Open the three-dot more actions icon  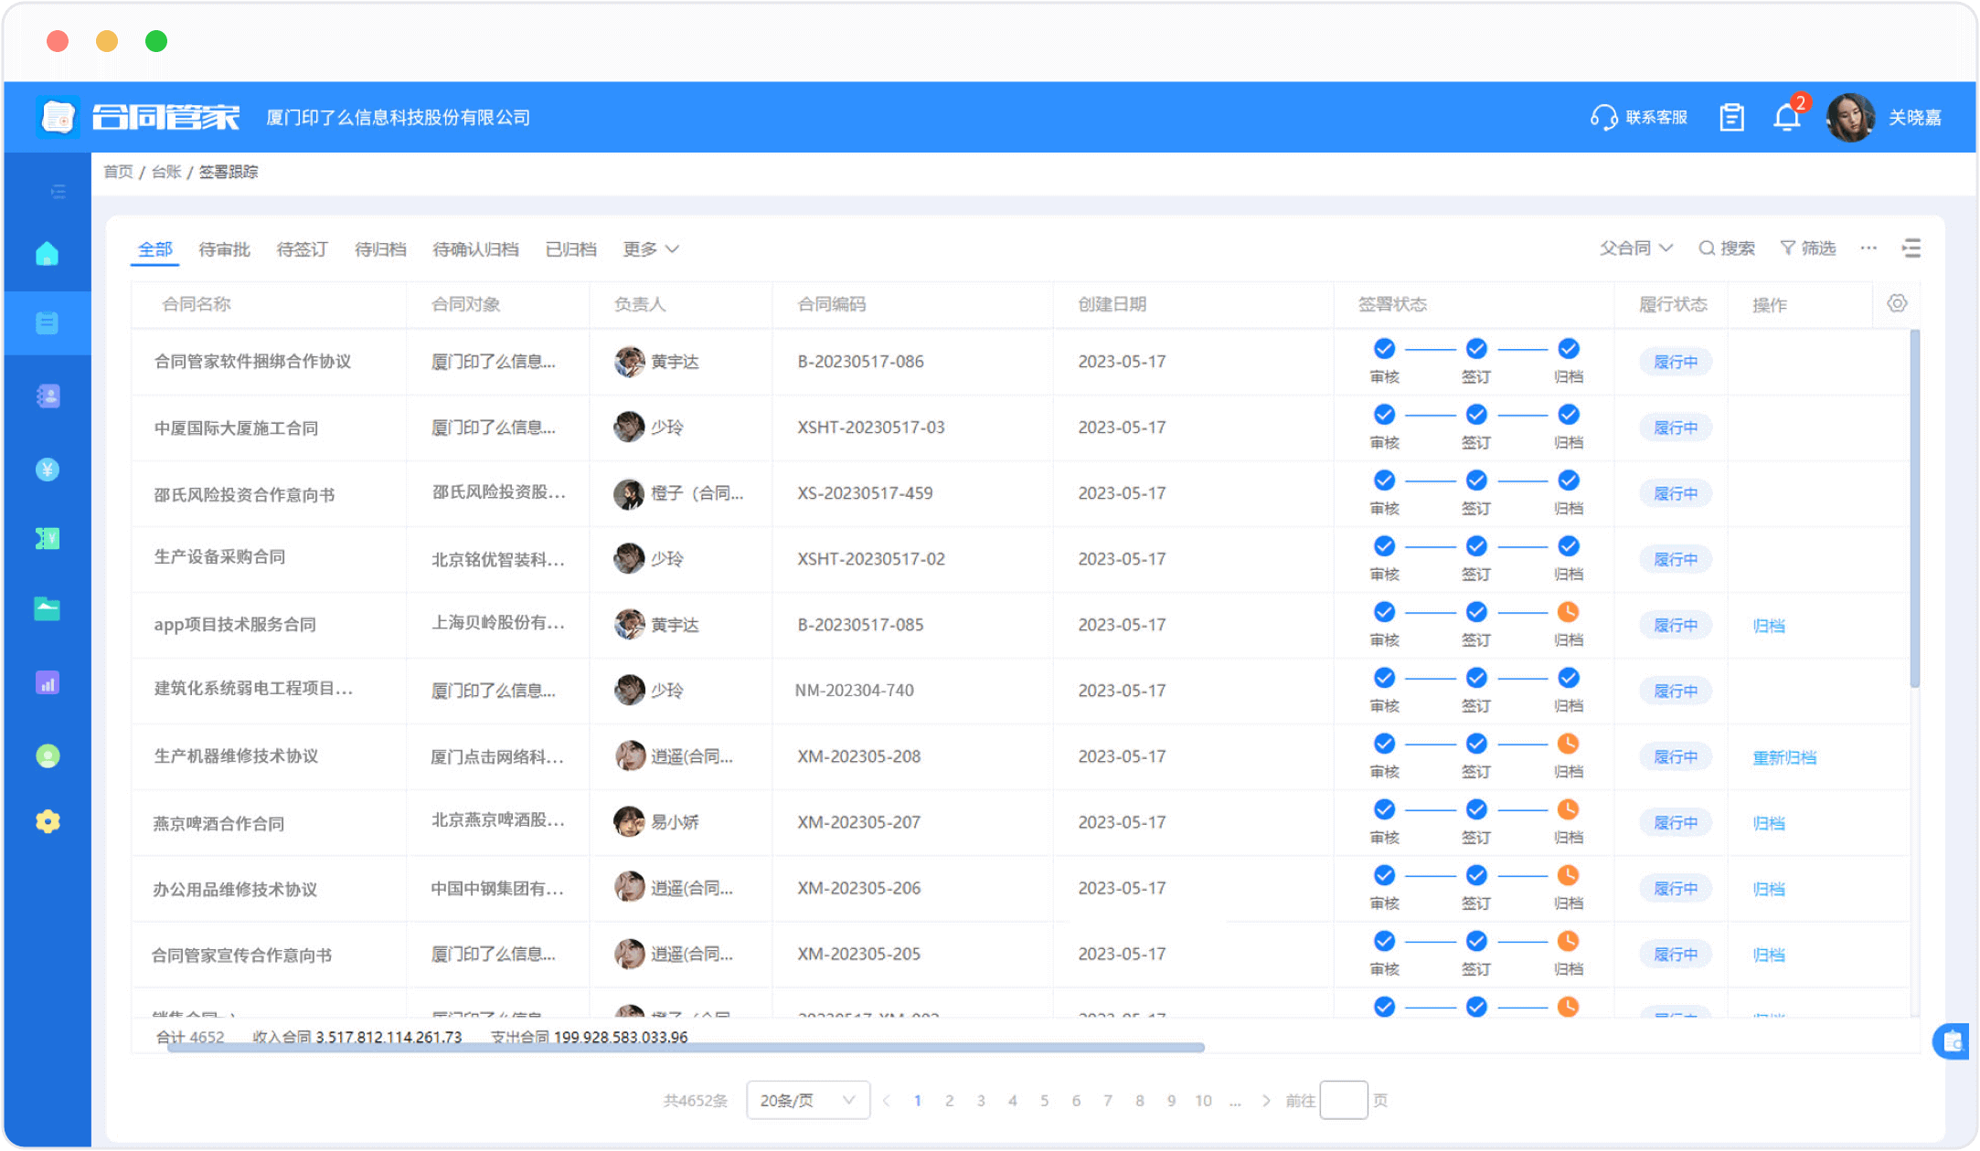(1868, 248)
